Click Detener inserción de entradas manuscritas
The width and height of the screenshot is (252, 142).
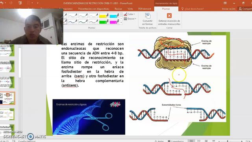coord(169,19)
